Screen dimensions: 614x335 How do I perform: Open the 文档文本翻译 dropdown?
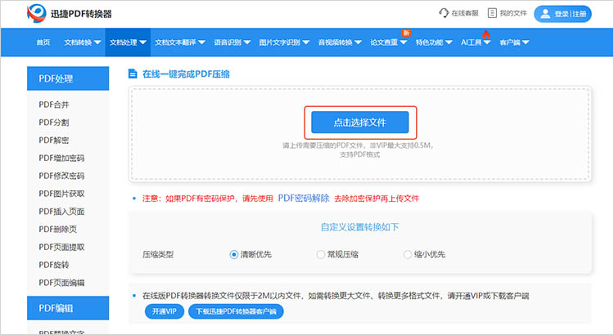click(x=180, y=42)
